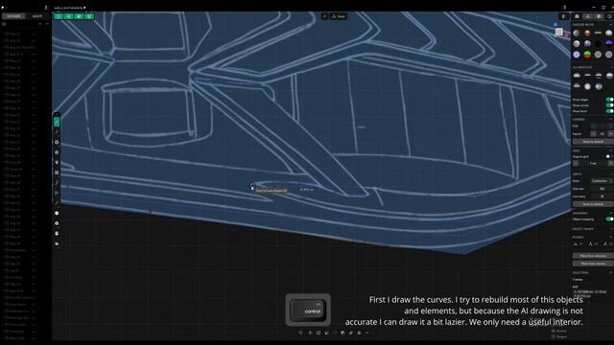
Task: Click Reset to default under UNITS
Action: pyautogui.click(x=593, y=204)
